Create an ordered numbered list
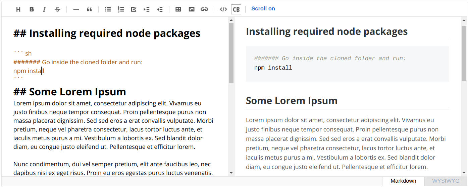The image size is (468, 188). pos(121,9)
